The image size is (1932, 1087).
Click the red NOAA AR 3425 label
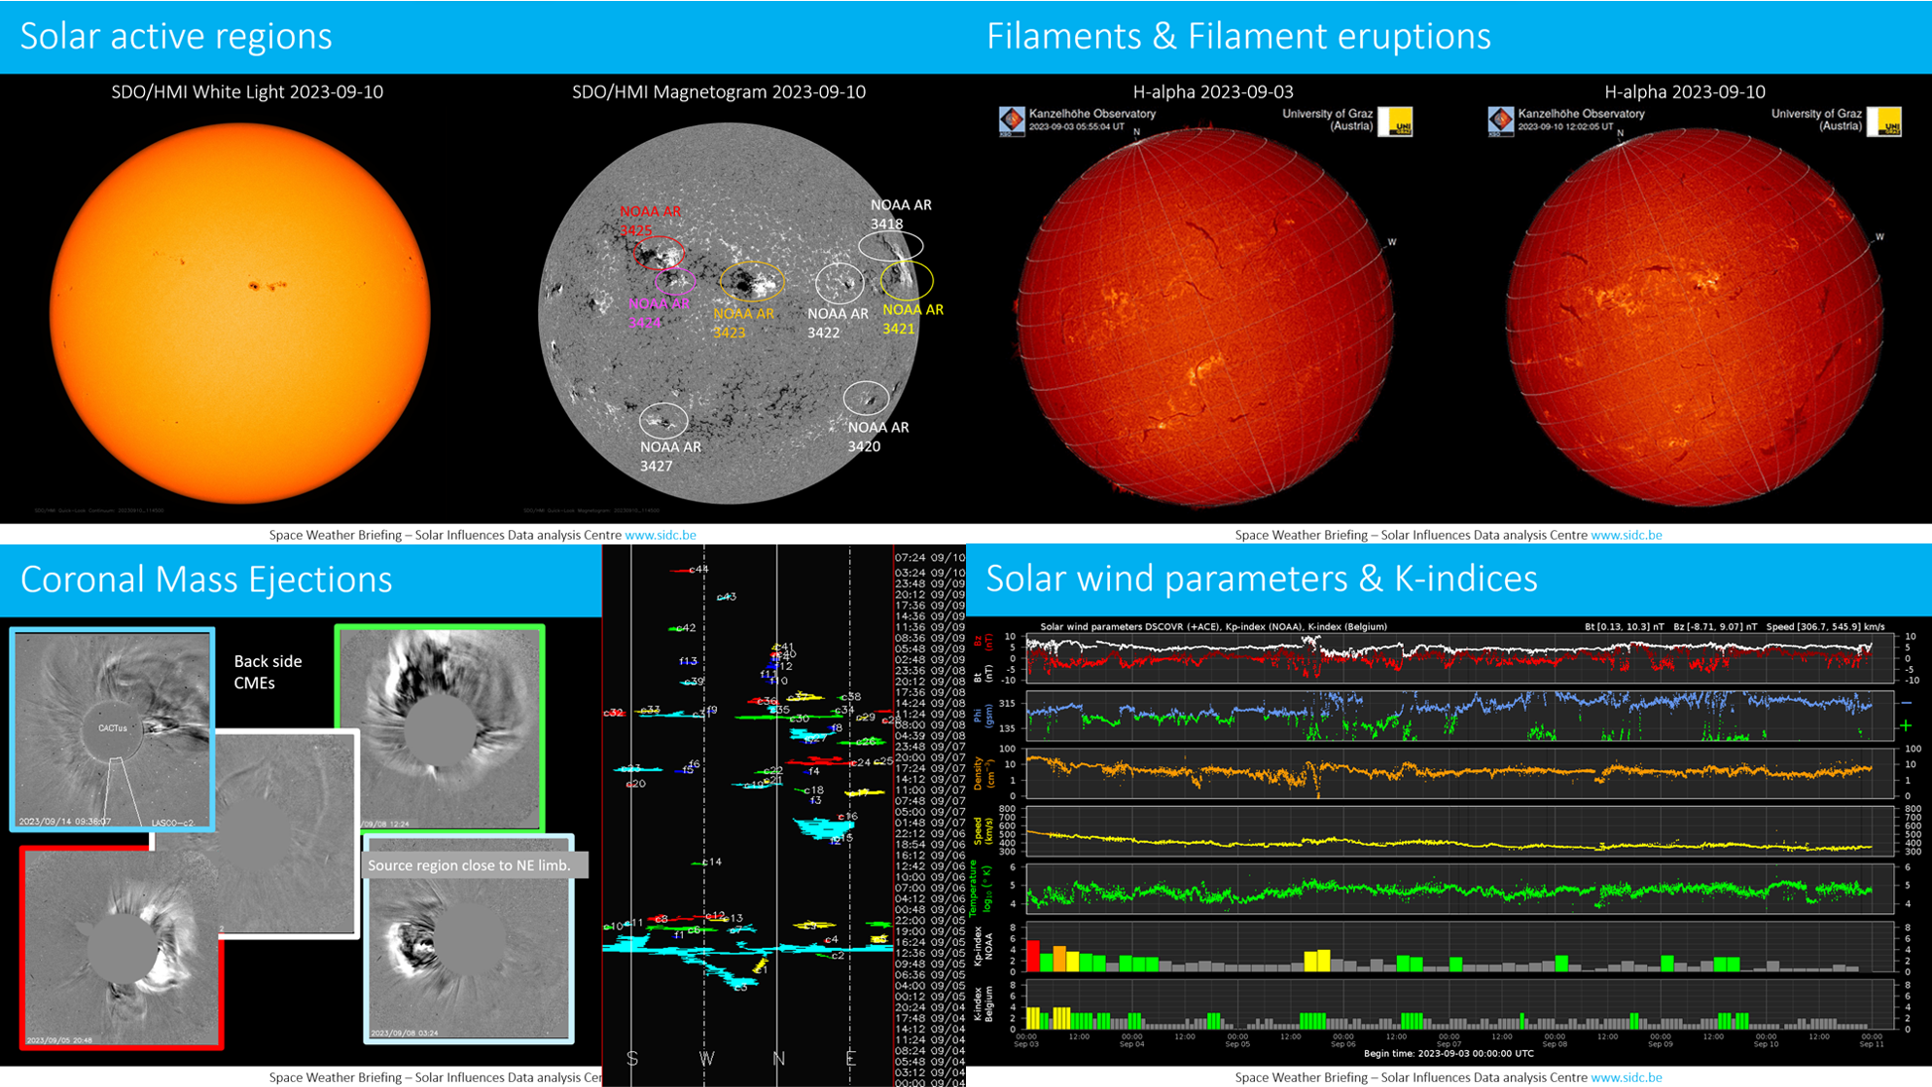click(650, 221)
